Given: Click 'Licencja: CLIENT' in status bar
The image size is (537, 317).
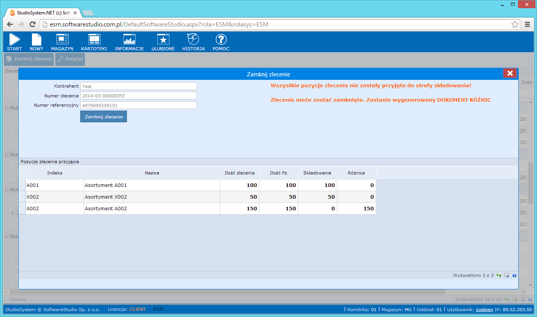Looking at the screenshot, I should click(x=127, y=309).
